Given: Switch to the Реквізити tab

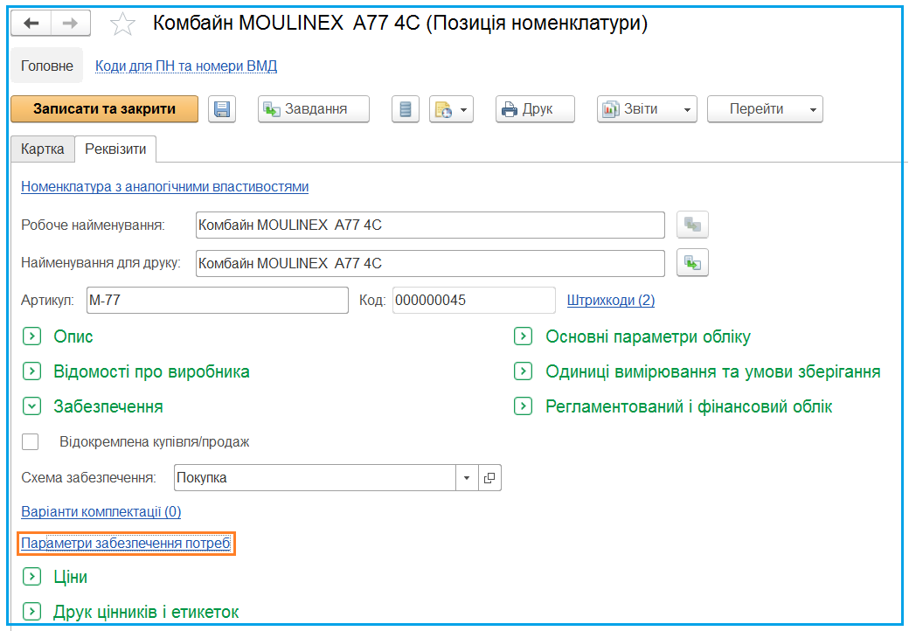Looking at the screenshot, I should (115, 149).
